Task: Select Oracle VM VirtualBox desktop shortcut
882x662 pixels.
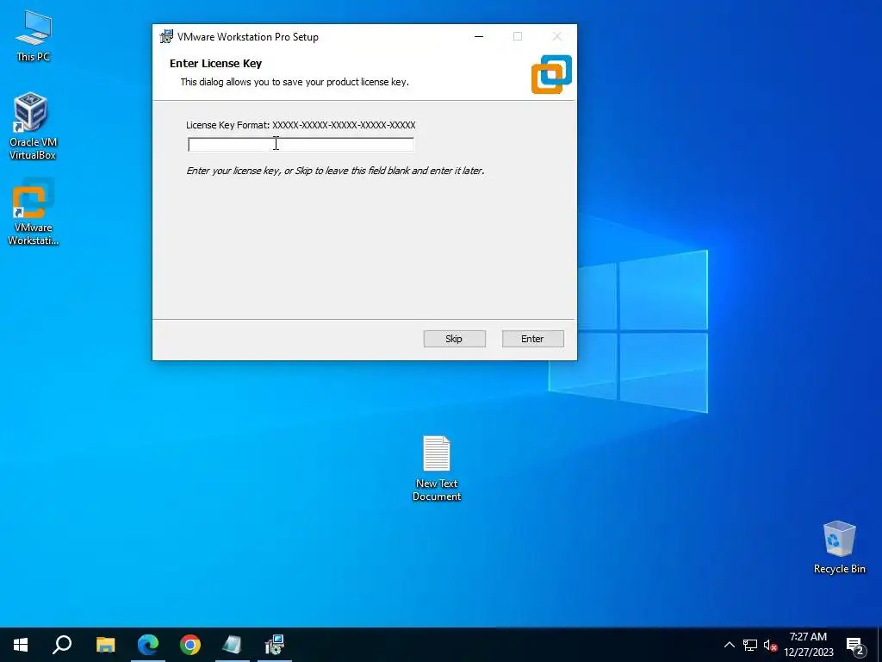Action: pyautogui.click(x=33, y=127)
